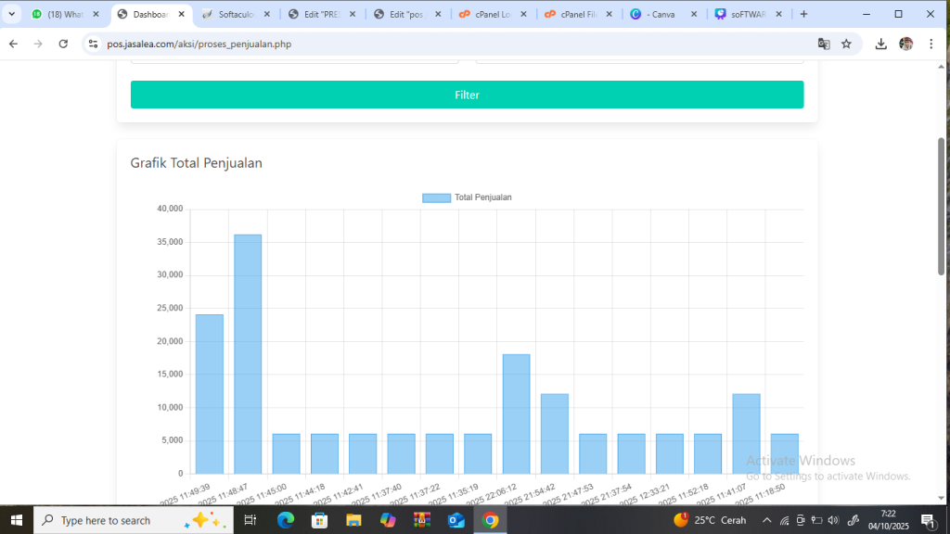
Task: Open the tab search dropdown arrow
Action: [11, 14]
